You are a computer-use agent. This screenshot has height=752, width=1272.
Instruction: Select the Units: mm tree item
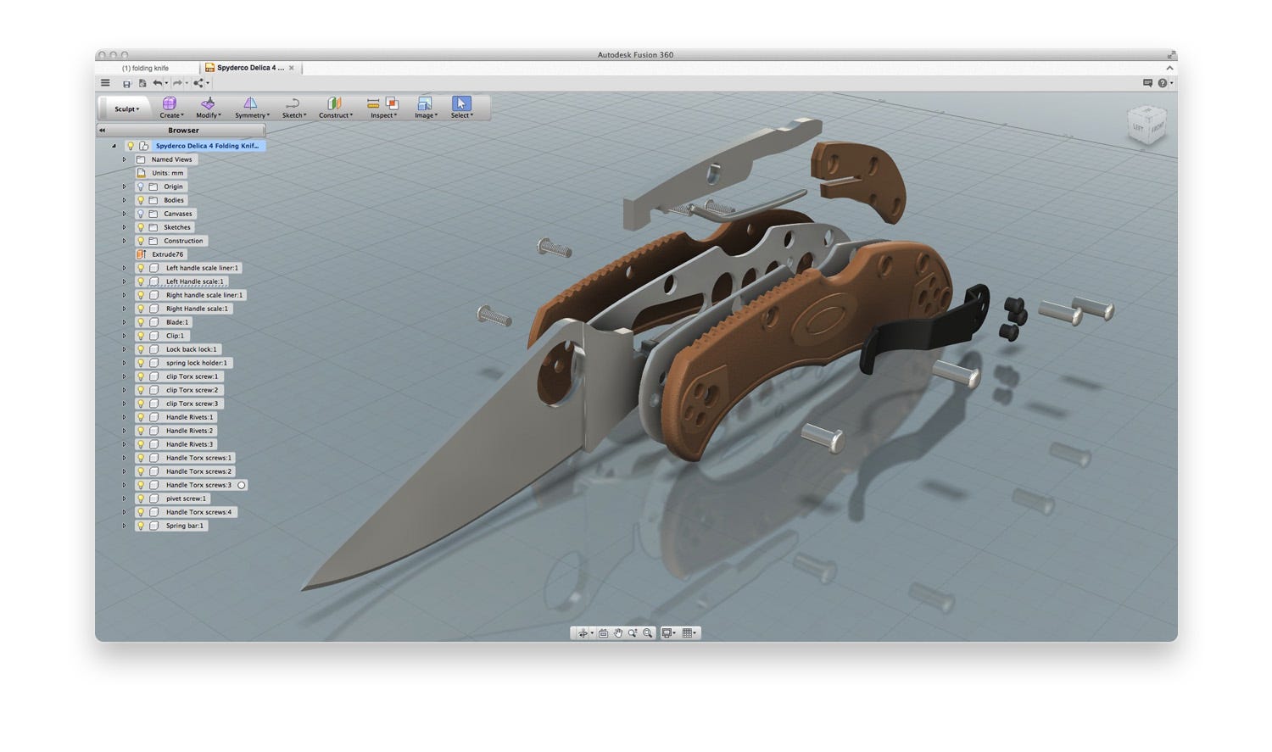pos(161,173)
